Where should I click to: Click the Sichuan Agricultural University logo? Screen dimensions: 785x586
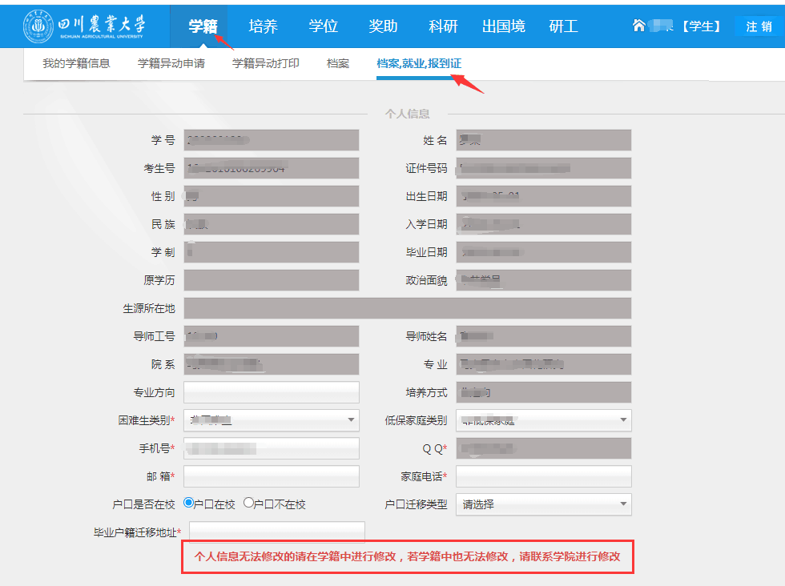(85, 26)
